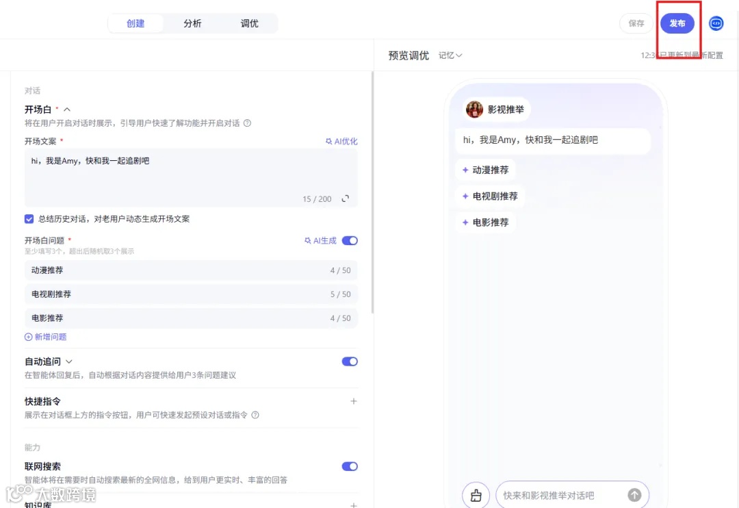This screenshot has height=508, width=739.
Task: Disable the 联网搜索 switch
Action: pyautogui.click(x=349, y=466)
